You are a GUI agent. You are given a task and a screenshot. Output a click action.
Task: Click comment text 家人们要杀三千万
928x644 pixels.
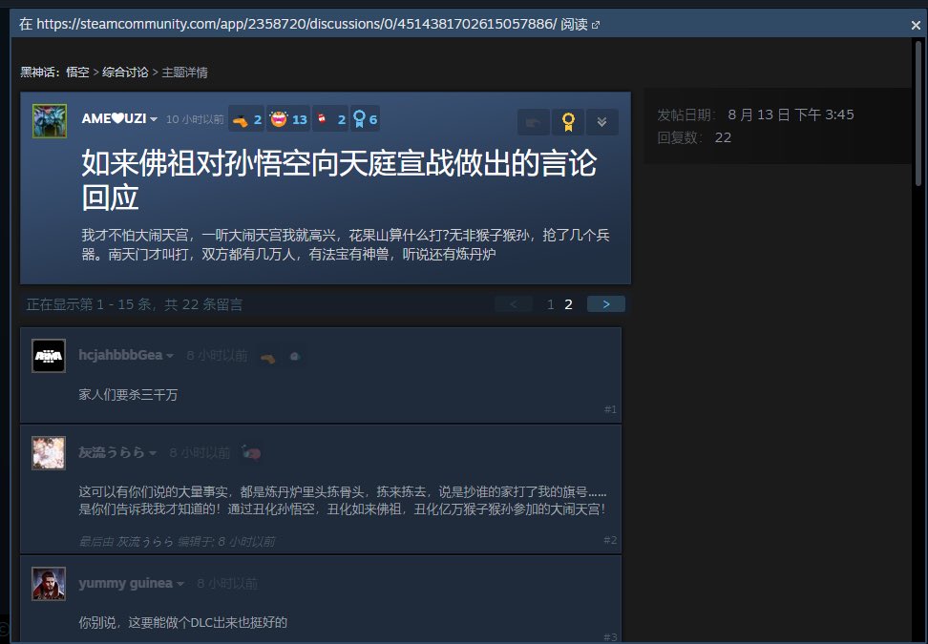(x=128, y=394)
